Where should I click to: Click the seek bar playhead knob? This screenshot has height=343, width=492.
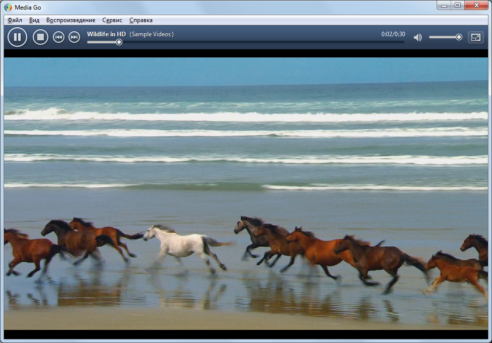pos(119,42)
